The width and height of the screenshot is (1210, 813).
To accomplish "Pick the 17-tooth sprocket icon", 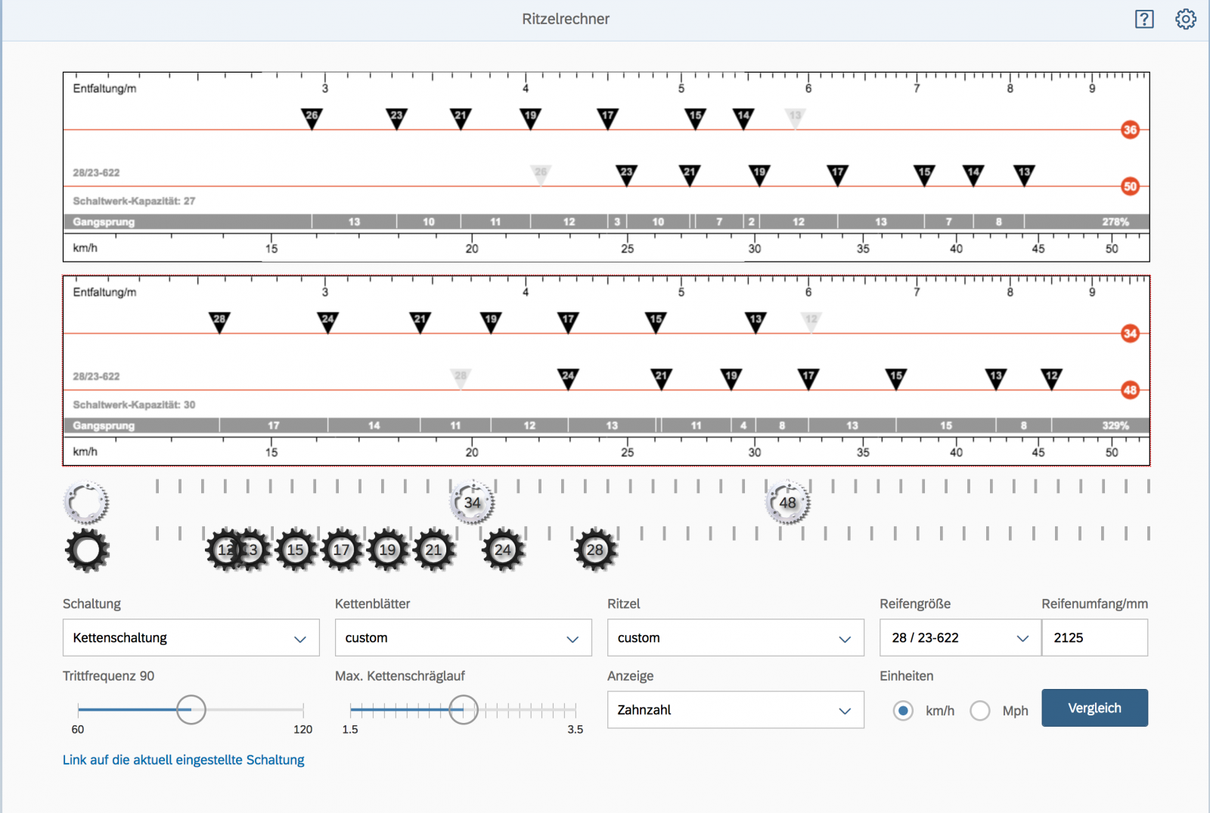I will 342,551.
